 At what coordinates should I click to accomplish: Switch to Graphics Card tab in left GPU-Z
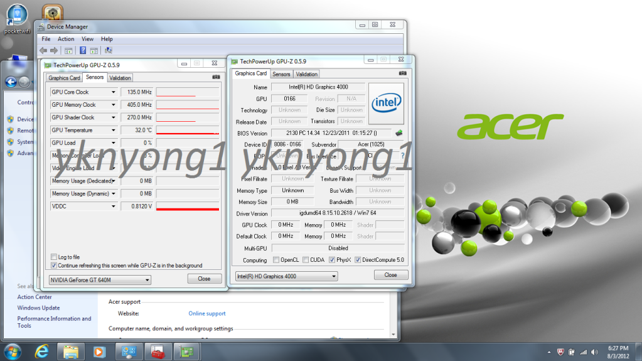pyautogui.click(x=64, y=78)
